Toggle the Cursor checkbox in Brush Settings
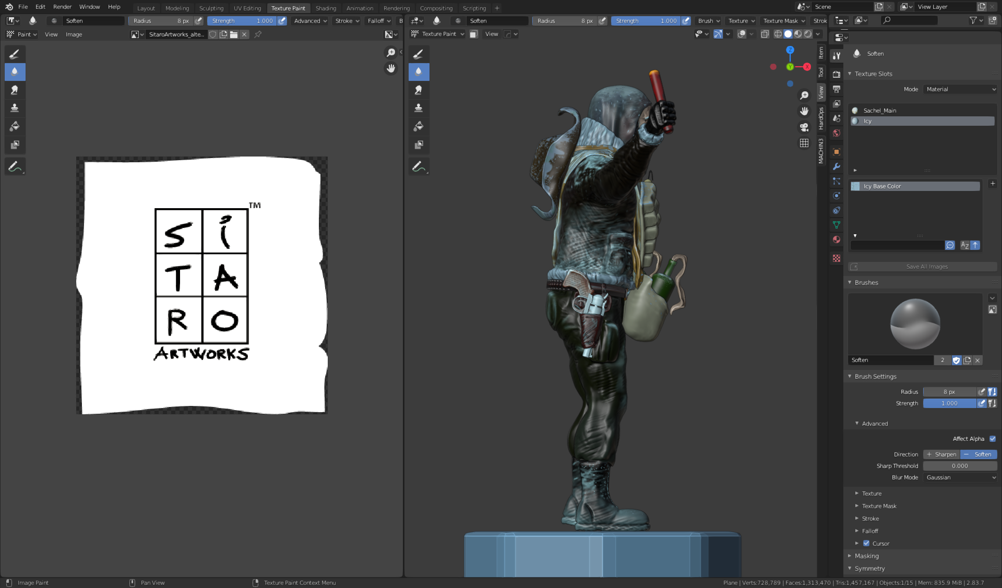 tap(867, 543)
